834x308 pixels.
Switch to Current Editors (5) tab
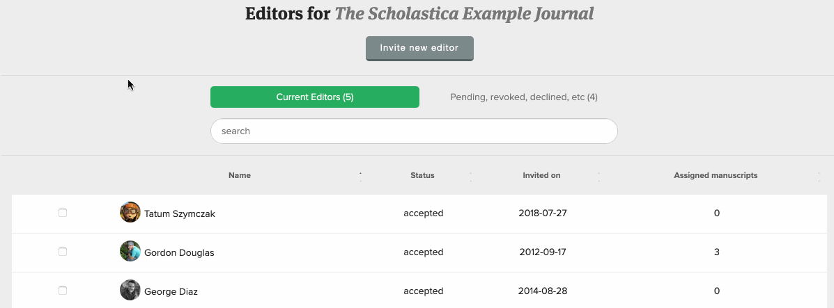point(315,97)
